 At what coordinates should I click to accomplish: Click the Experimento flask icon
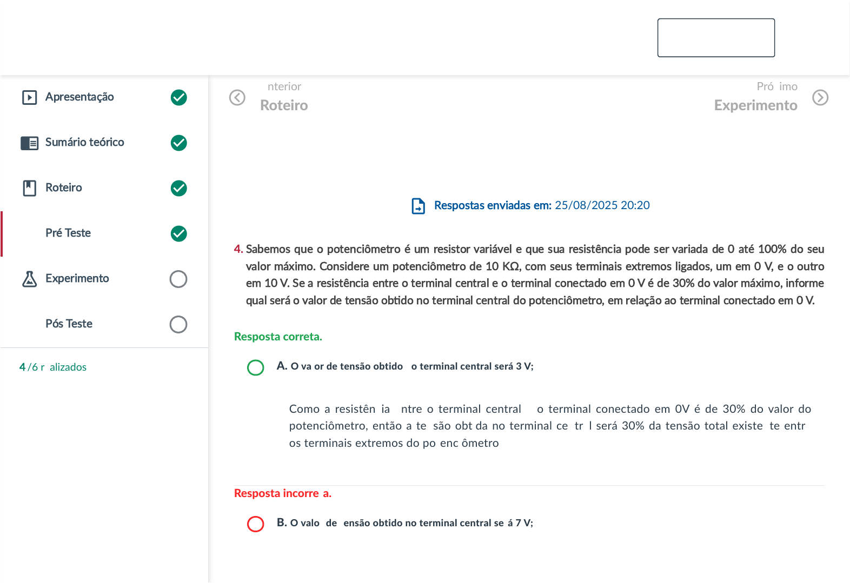(29, 279)
